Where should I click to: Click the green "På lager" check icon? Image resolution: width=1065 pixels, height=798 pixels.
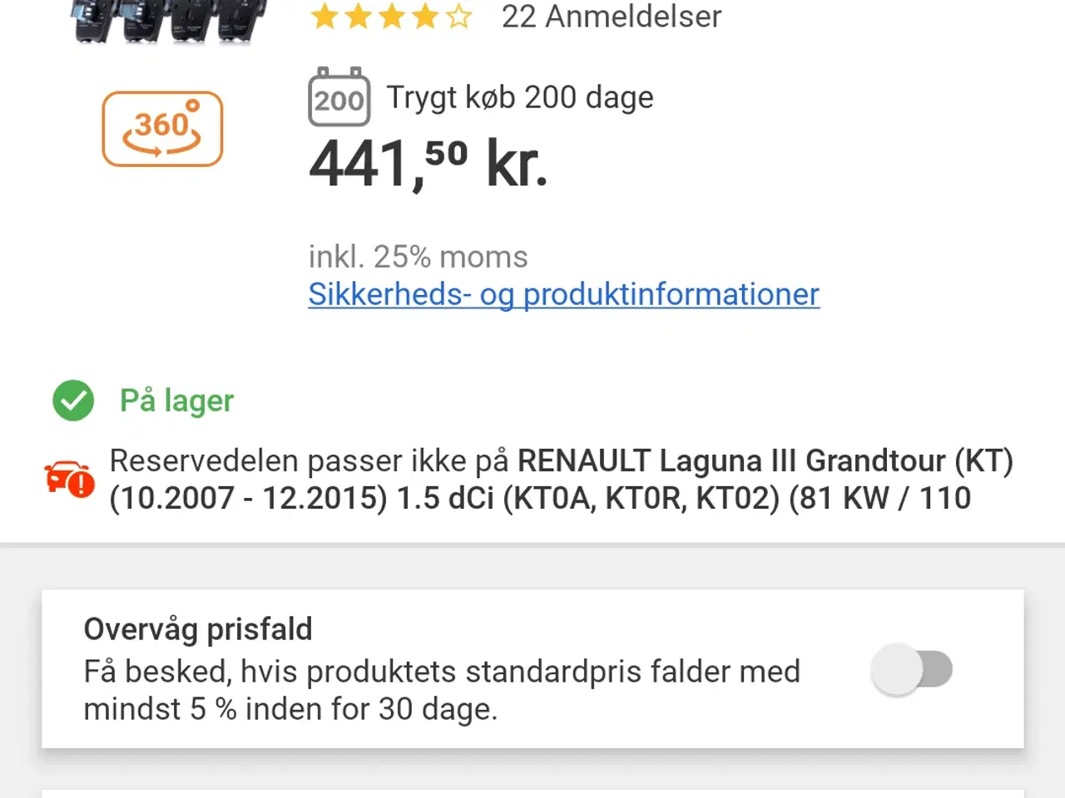(x=72, y=401)
